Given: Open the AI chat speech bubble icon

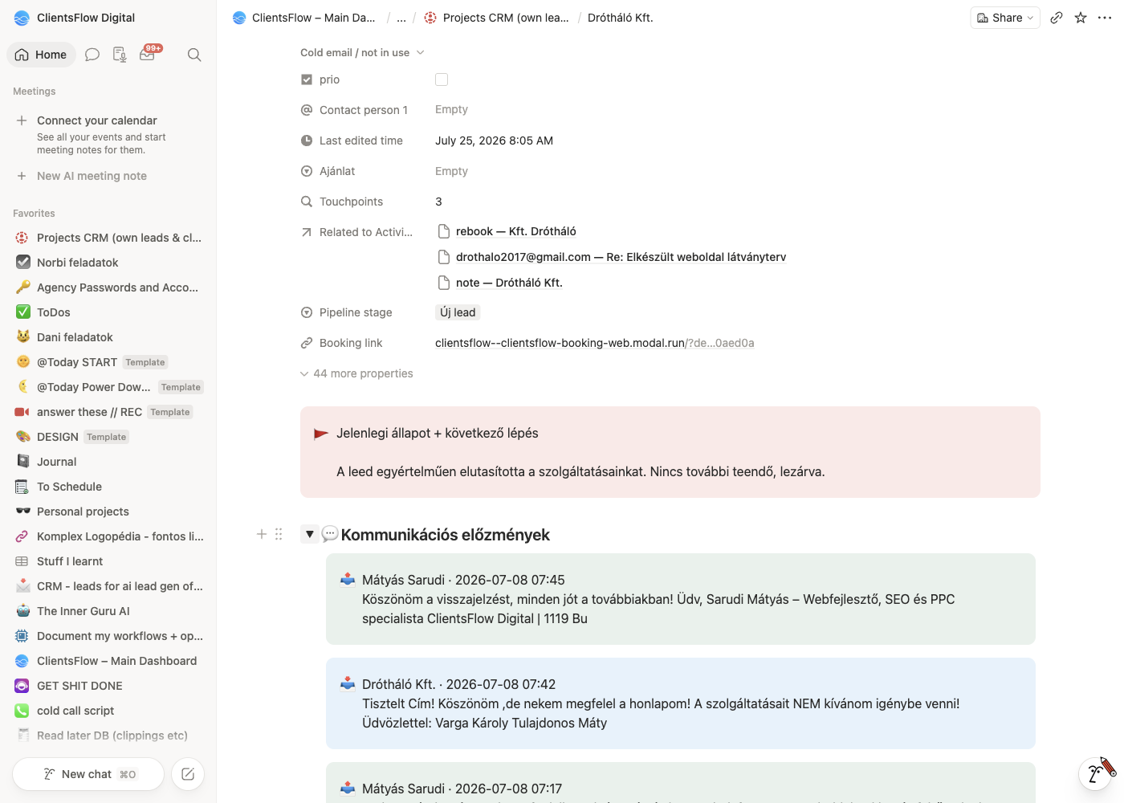Looking at the screenshot, I should (92, 55).
